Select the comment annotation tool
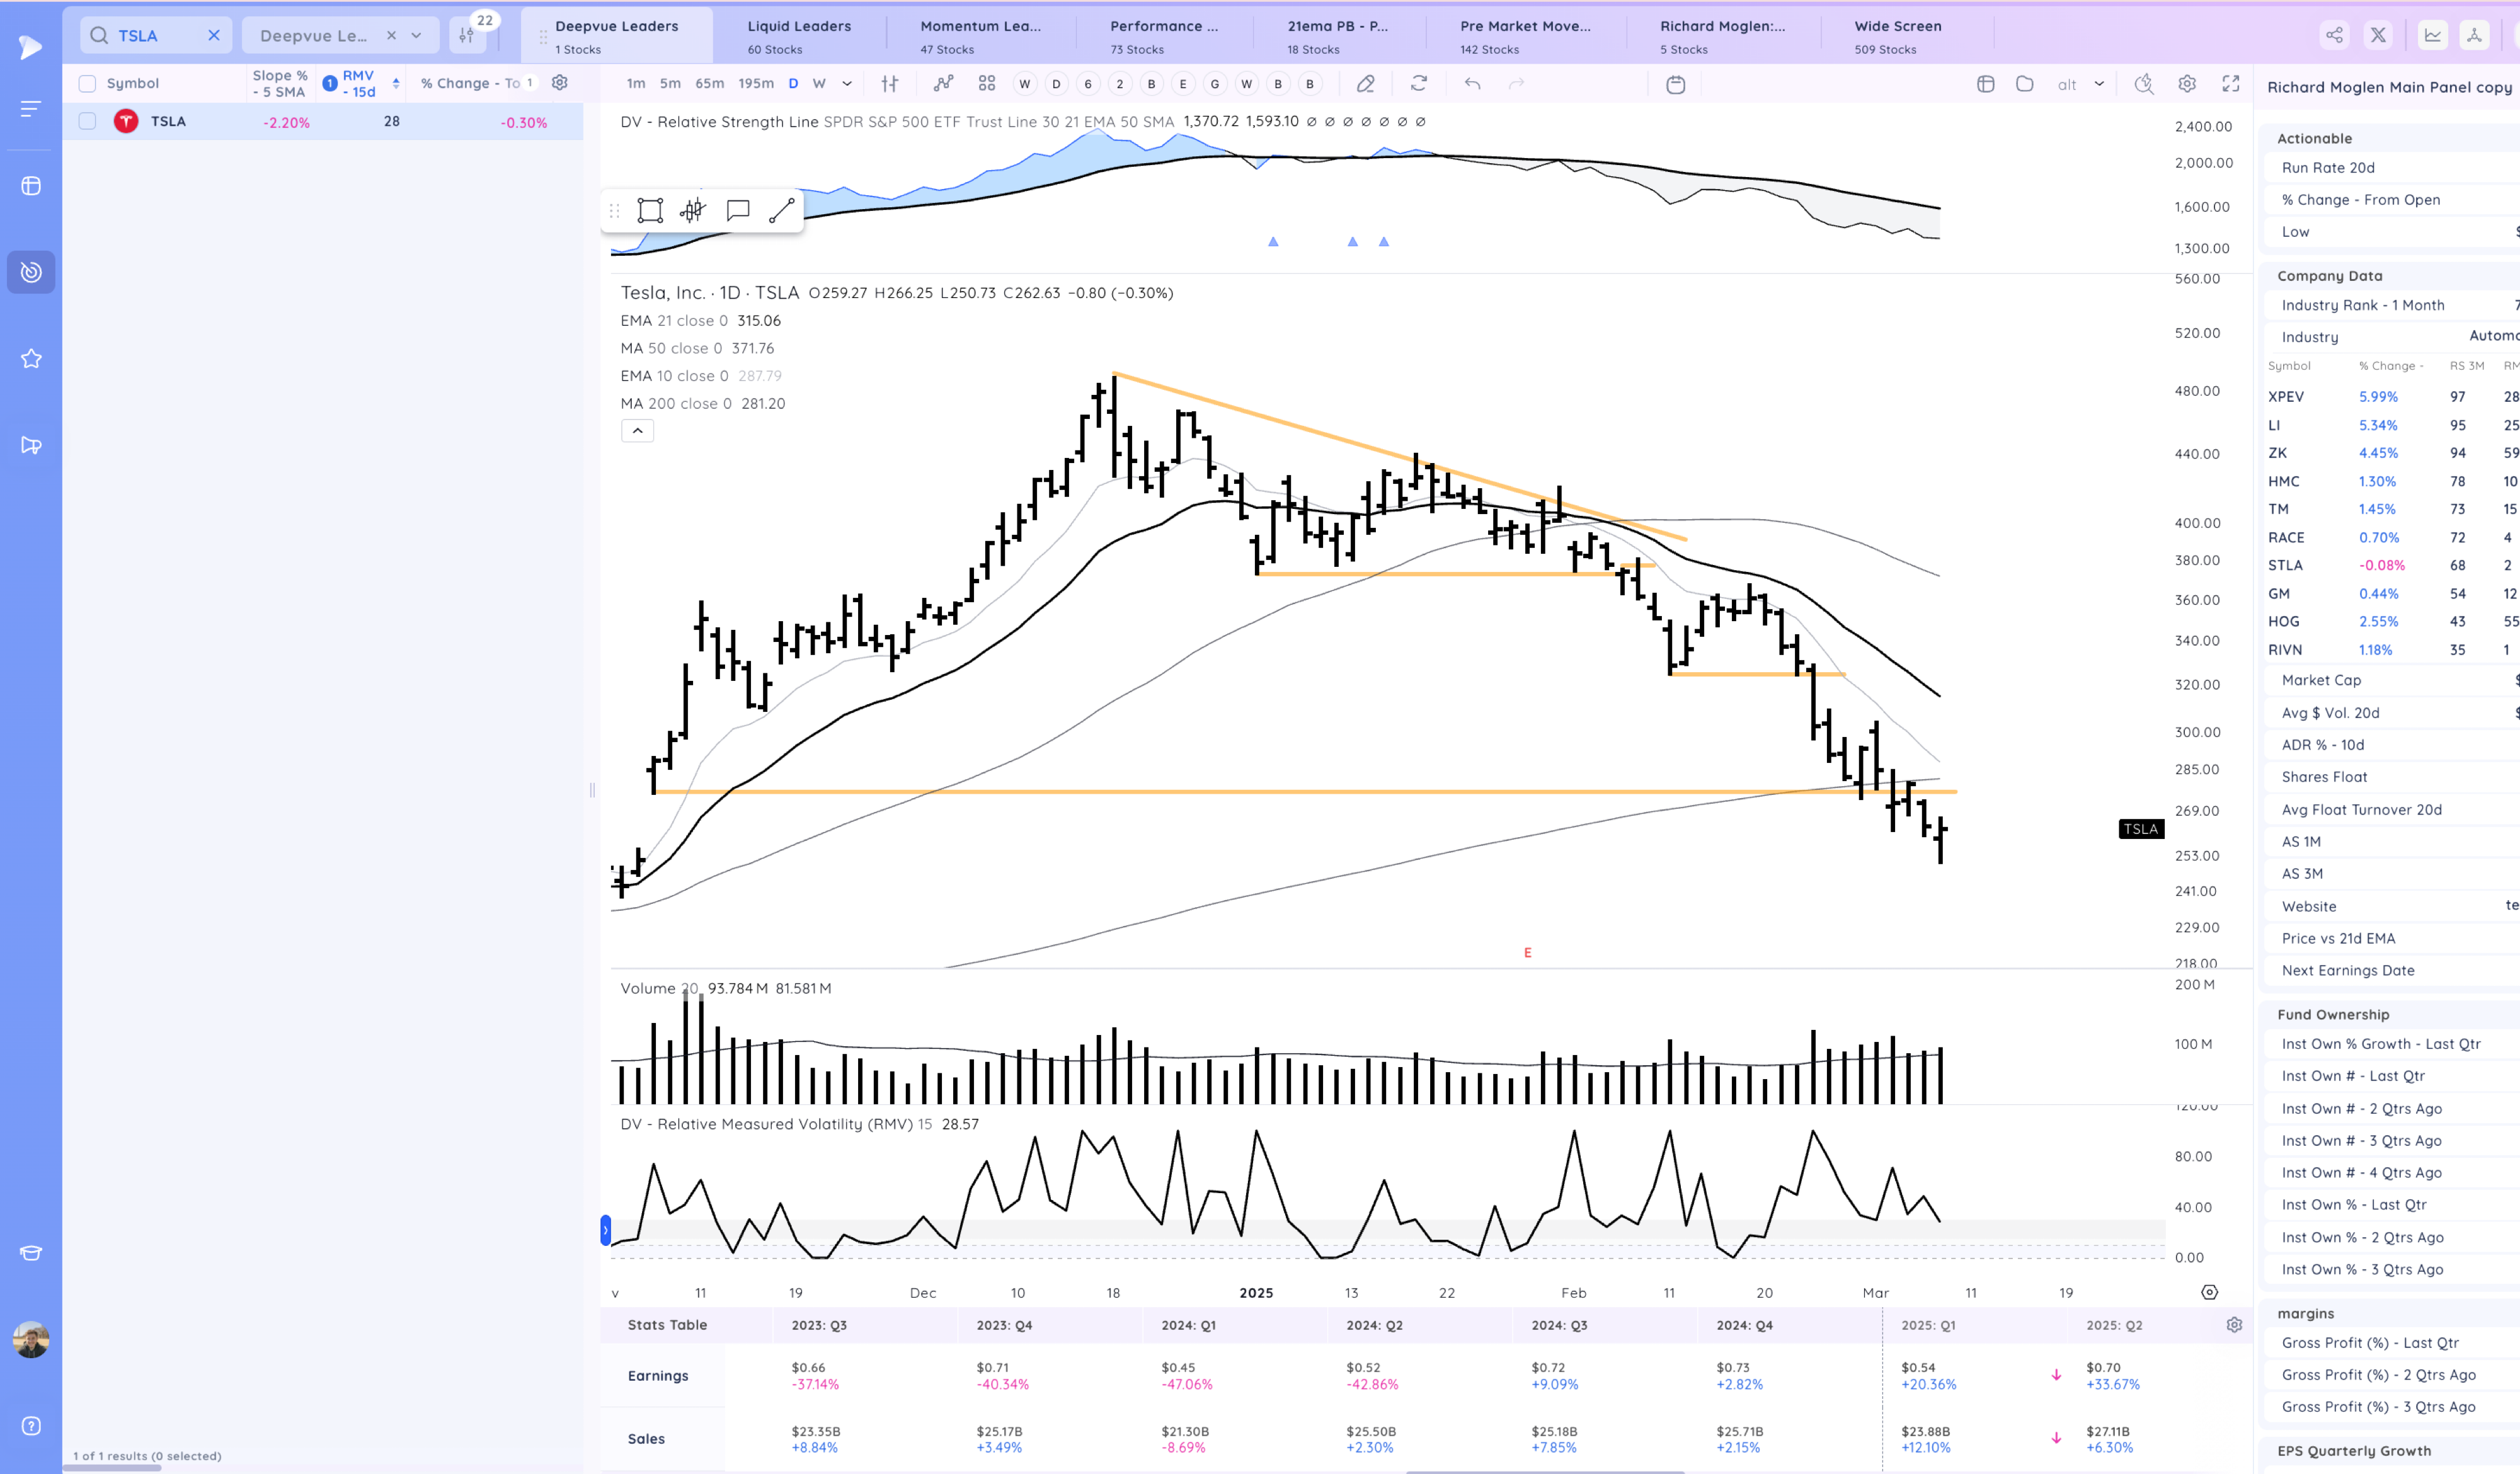 click(x=738, y=211)
